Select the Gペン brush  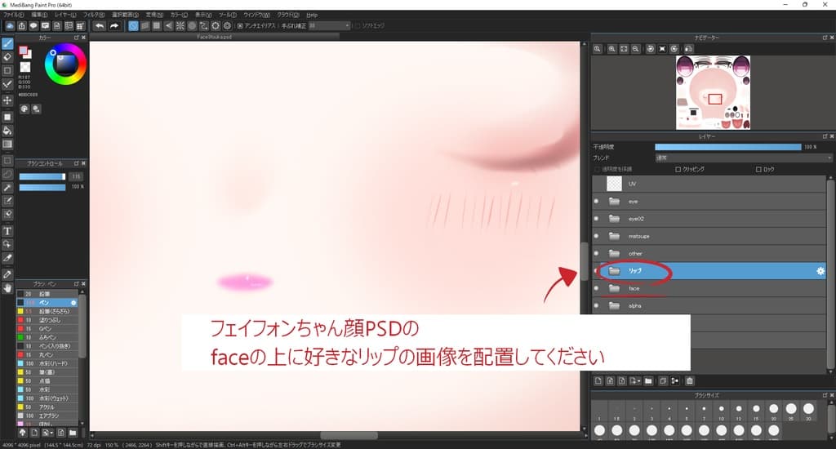[47, 328]
